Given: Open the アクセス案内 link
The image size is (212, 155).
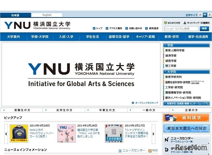Looking at the screenshot, I should click(116, 28).
